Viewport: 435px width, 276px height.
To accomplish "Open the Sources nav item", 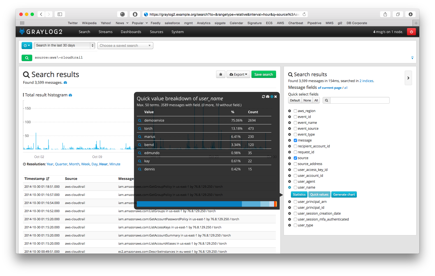I will tap(156, 32).
